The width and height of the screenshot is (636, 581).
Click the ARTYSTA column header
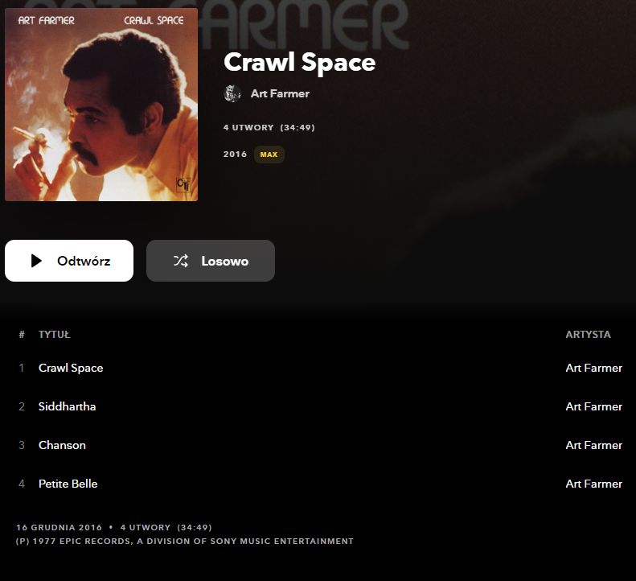coord(588,335)
